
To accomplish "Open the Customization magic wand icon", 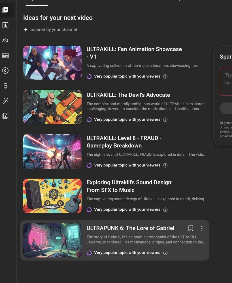I will pyautogui.click(x=5, y=100).
